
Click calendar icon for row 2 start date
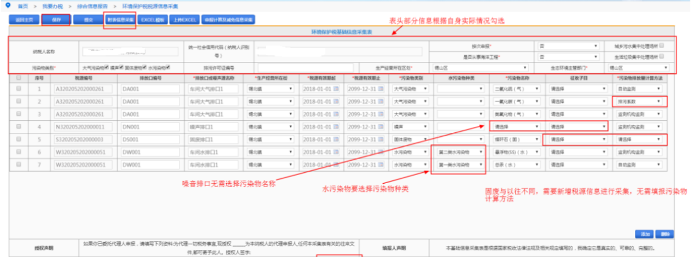point(336,101)
